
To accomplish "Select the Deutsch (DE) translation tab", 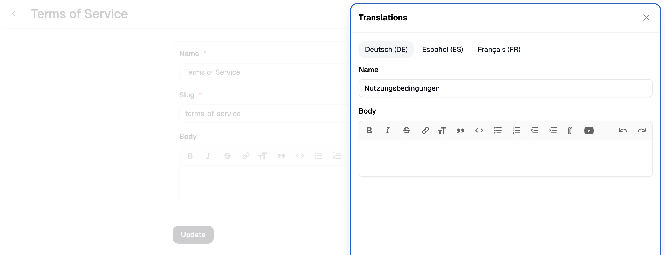I will [386, 49].
